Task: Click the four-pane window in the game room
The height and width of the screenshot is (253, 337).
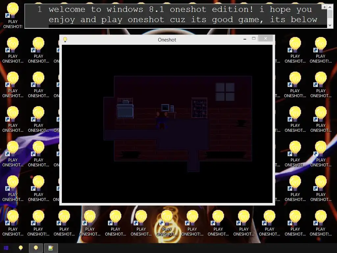Action: pyautogui.click(x=225, y=92)
